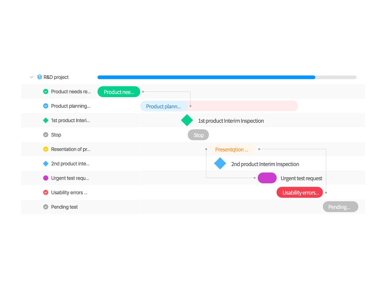Image resolution: width=386 pixels, height=286 pixels.
Task: Select the green milestone diamond on the timeline
Action: [x=187, y=120]
